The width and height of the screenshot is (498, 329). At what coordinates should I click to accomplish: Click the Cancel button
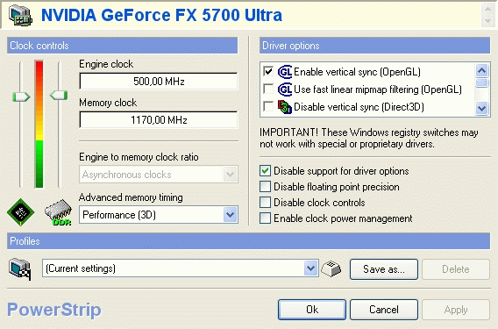tap(384, 310)
